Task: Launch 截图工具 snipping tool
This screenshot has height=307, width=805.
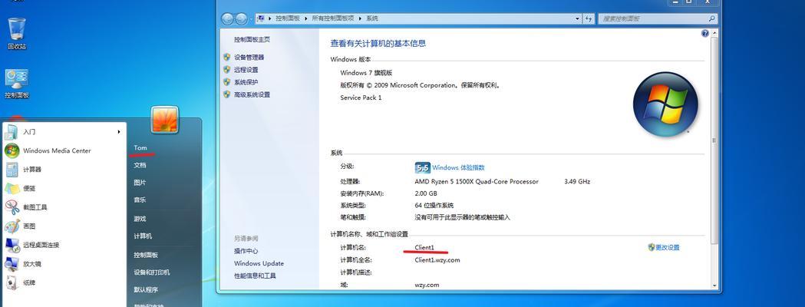Action: (x=35, y=207)
